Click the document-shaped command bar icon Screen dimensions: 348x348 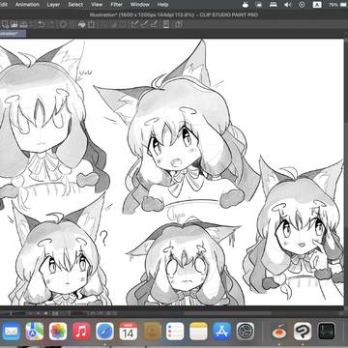point(166,24)
